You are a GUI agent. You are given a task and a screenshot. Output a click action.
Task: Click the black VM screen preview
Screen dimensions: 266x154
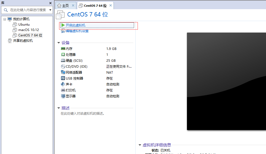coord(226,81)
